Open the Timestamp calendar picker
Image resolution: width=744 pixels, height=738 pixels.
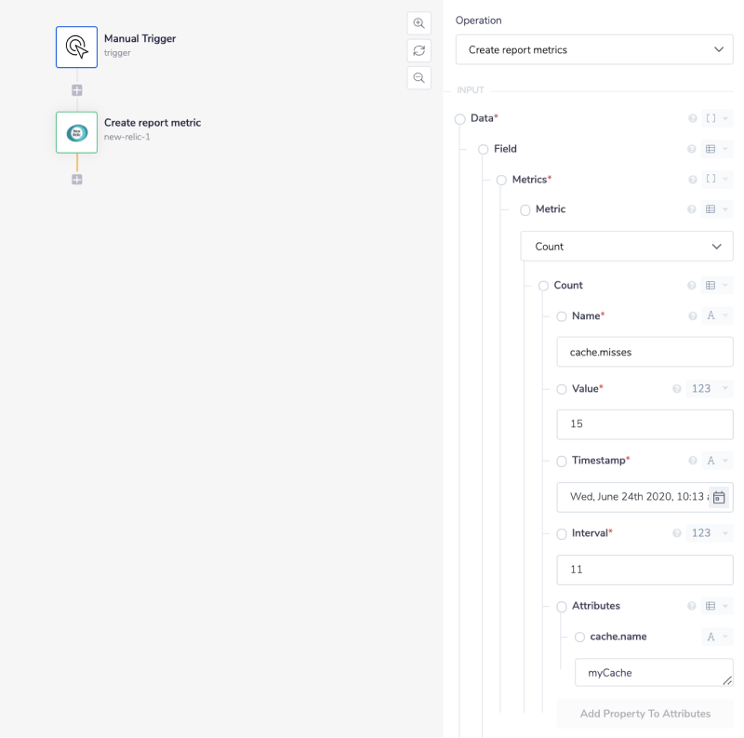719,497
